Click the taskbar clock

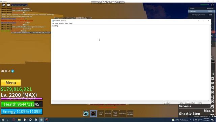tap(206, 120)
